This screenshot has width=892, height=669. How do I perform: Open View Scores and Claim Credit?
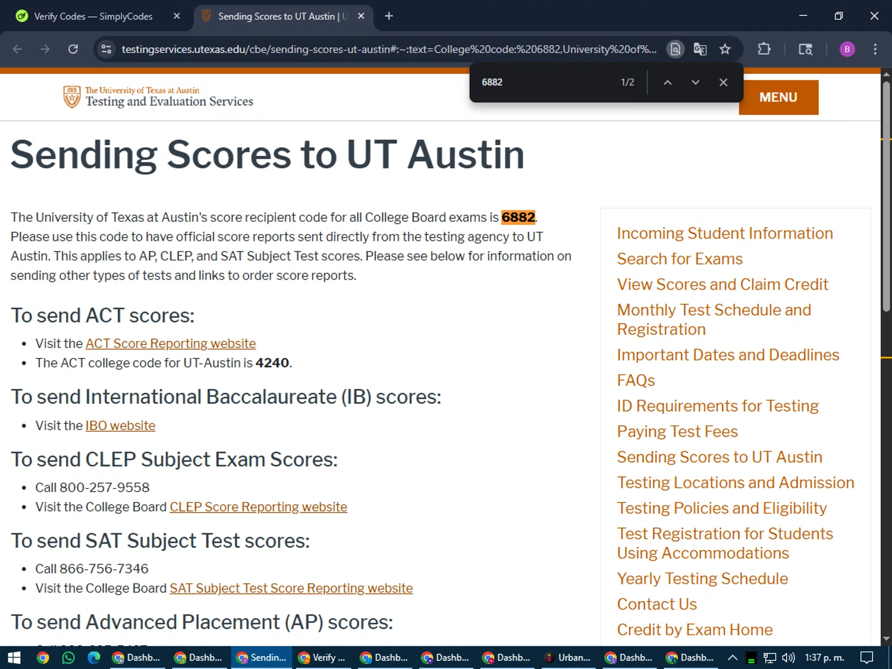[723, 284]
